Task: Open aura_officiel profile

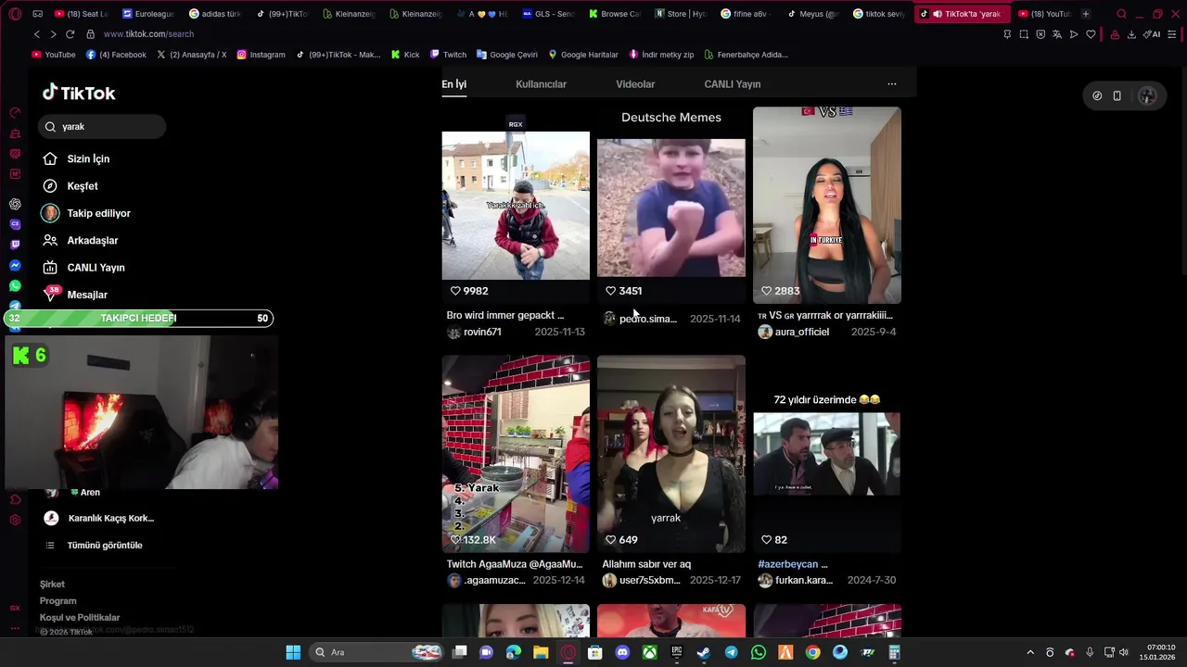Action: click(794, 332)
